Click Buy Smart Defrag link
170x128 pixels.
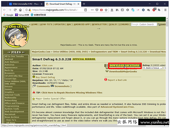point(45,77)
